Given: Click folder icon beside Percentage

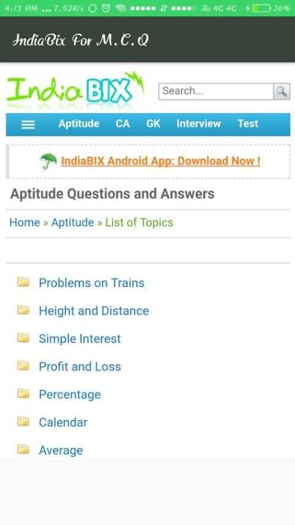Looking at the screenshot, I should coord(23,393).
